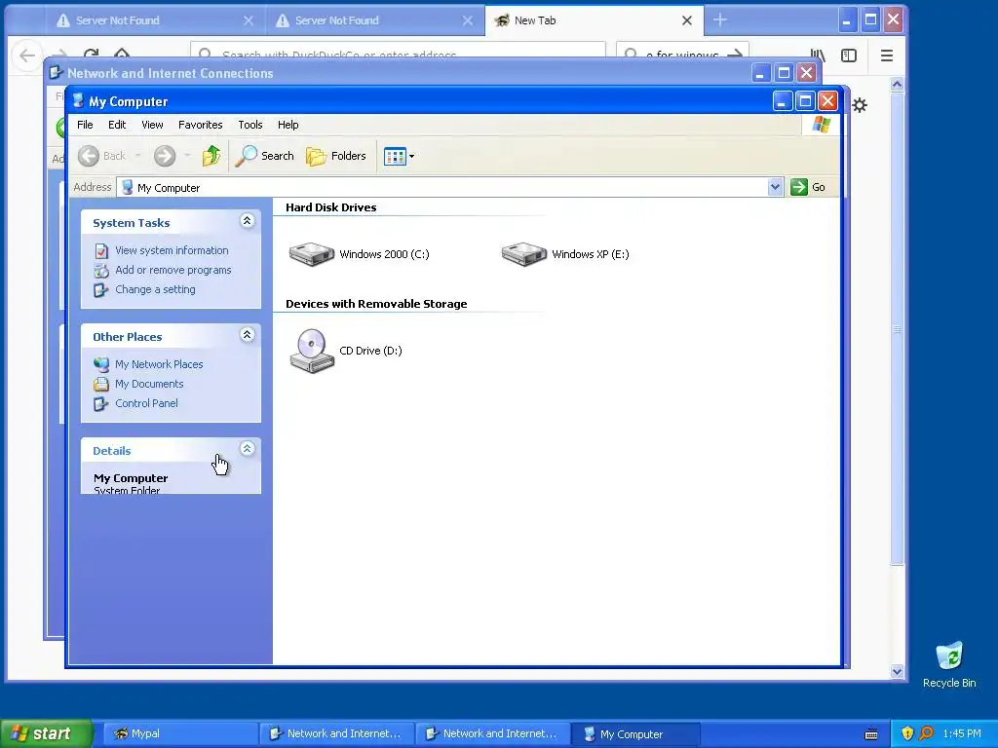Image resolution: width=998 pixels, height=748 pixels.
Task: Click the magnifier tray icon
Action: pos(926,733)
